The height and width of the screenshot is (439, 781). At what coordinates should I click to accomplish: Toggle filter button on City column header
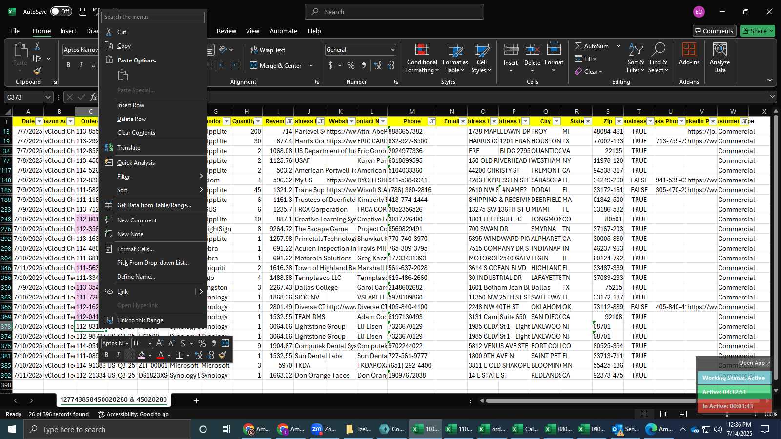coord(556,121)
